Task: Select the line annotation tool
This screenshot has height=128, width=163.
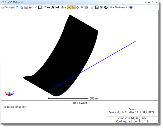Action: (x=49, y=7)
